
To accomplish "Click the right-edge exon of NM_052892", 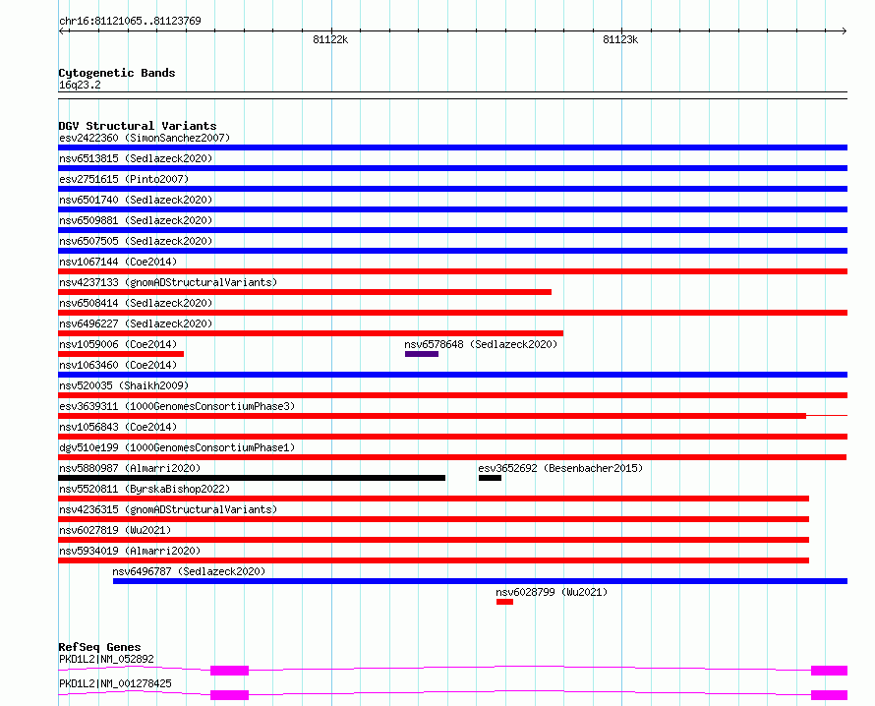I will [x=829, y=671].
